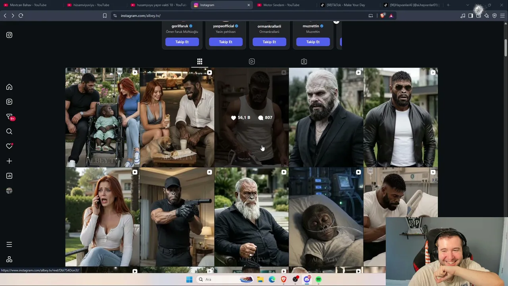This screenshot has width=508, height=286.
Task: Close the Instagram browser tab
Action: (x=249, y=5)
